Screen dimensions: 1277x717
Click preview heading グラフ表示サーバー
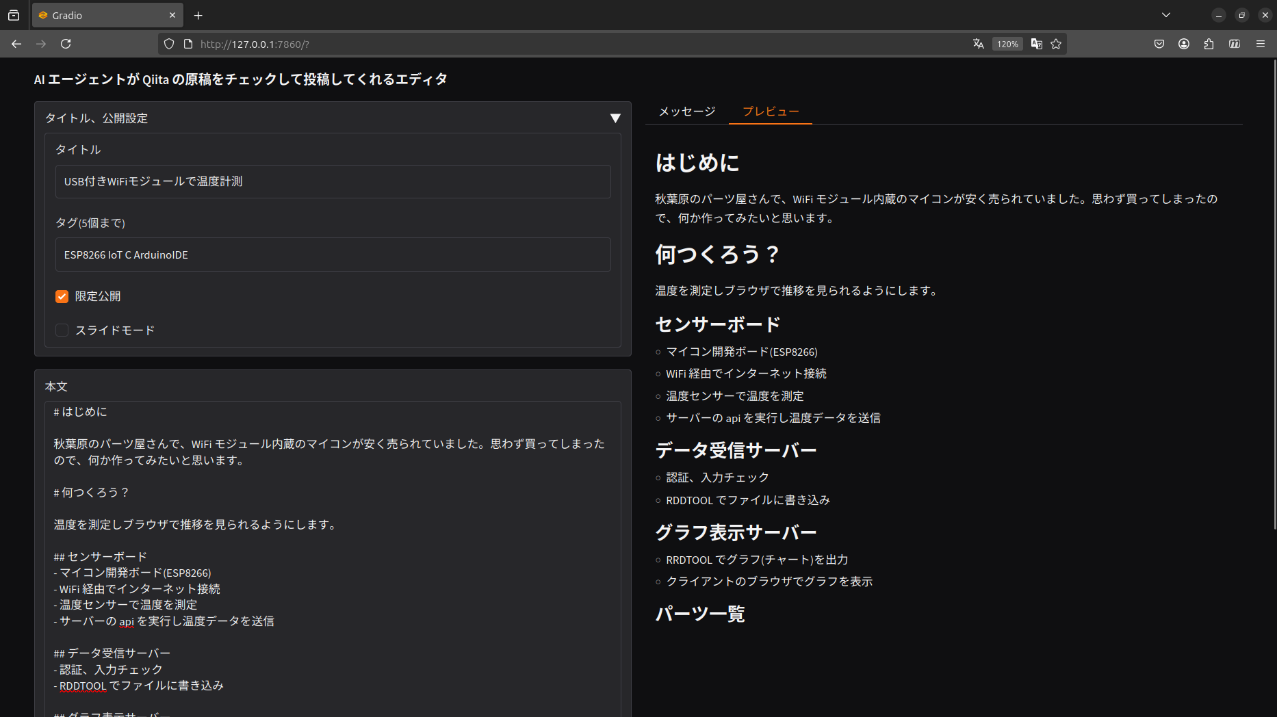[x=736, y=532]
